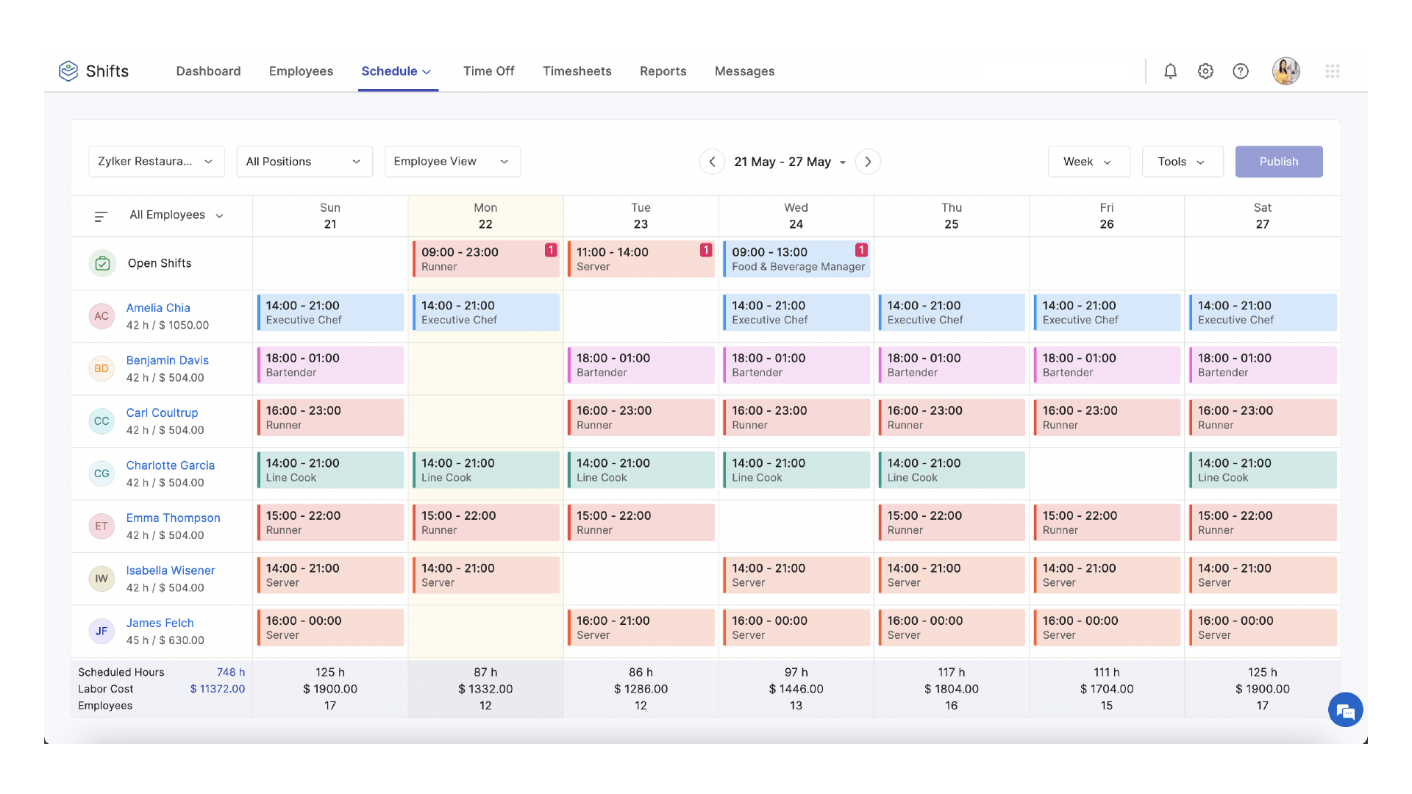Go to next week with right chevron
Screen dimensions: 1412x794
[868, 161]
